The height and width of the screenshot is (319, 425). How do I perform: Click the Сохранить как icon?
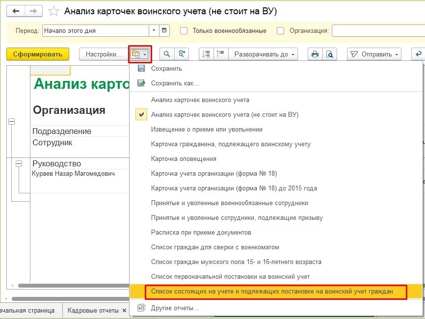pos(141,83)
